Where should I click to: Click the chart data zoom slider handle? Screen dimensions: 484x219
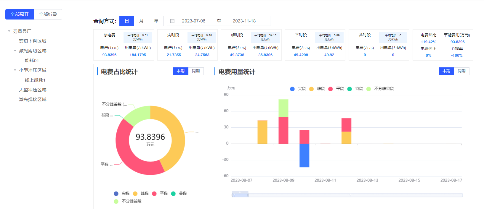click(248, 195)
